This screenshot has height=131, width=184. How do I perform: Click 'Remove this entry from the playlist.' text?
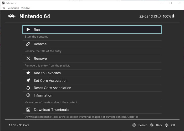click(47, 65)
